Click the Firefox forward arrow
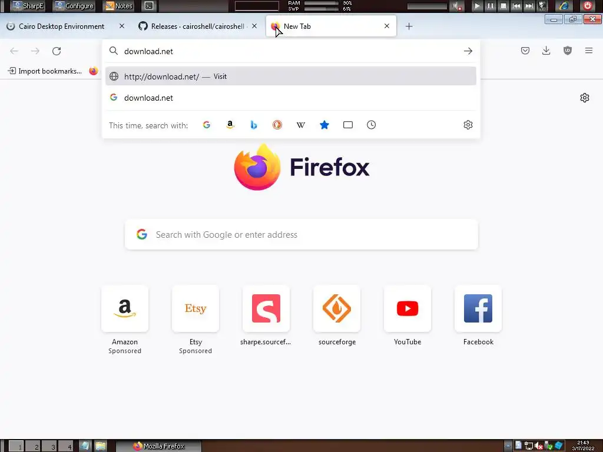603x452 pixels. (x=35, y=51)
